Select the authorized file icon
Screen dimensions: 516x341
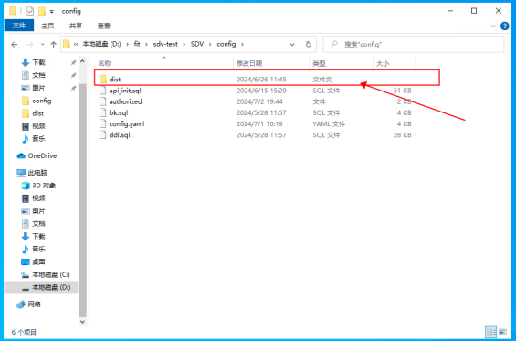[103, 101]
